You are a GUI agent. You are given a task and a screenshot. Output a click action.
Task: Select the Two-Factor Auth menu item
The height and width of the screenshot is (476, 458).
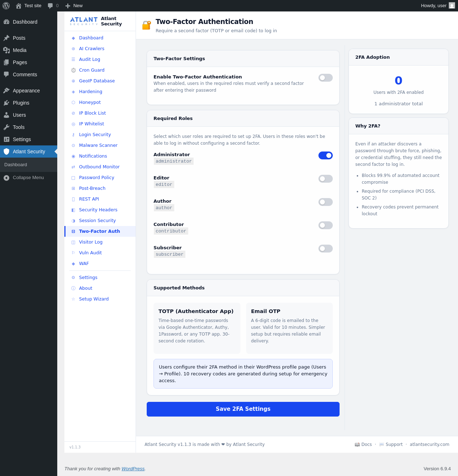[x=100, y=231]
